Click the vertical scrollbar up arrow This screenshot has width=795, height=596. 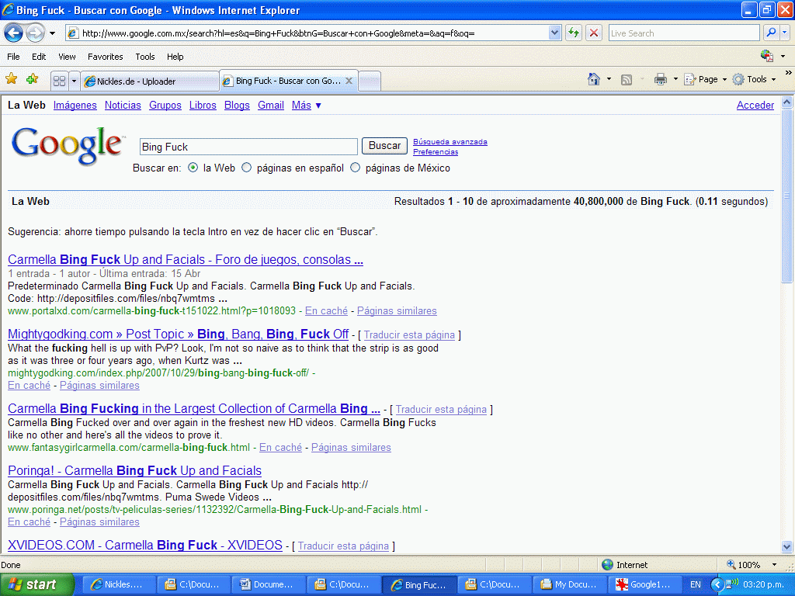787,102
